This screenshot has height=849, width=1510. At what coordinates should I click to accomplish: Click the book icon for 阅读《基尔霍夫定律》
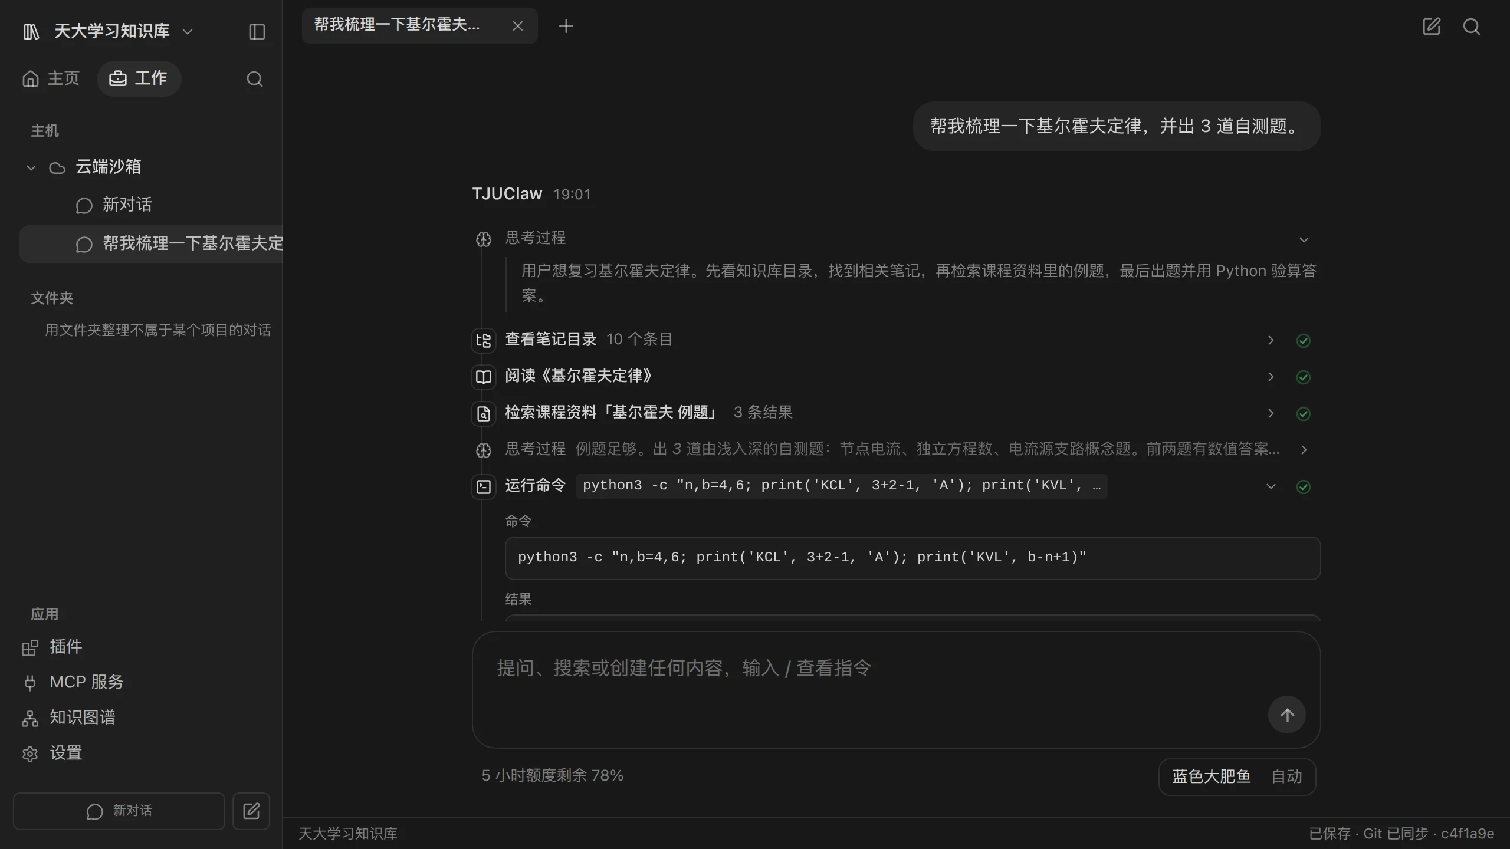[x=484, y=377]
